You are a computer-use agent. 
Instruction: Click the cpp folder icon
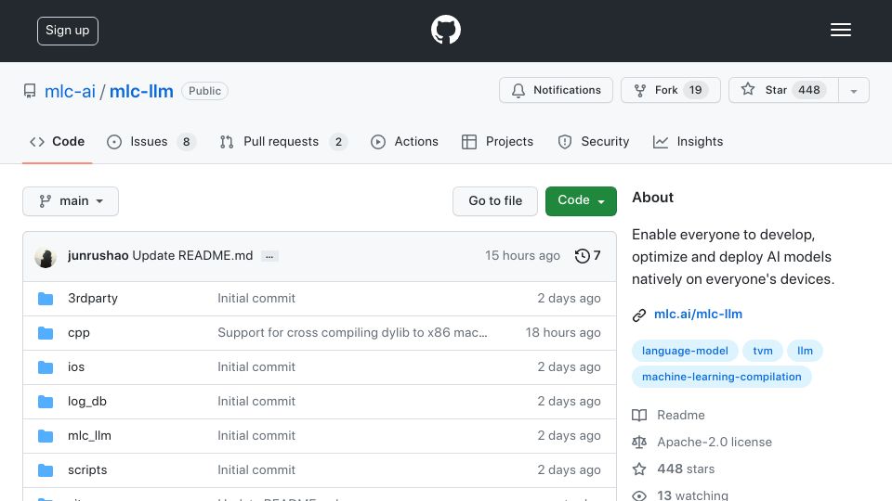tap(46, 333)
